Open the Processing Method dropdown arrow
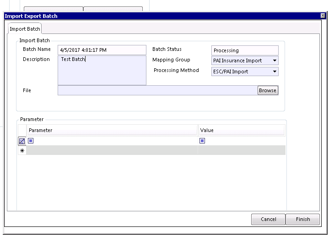Screen dimensions: 334x237 pos(275,72)
